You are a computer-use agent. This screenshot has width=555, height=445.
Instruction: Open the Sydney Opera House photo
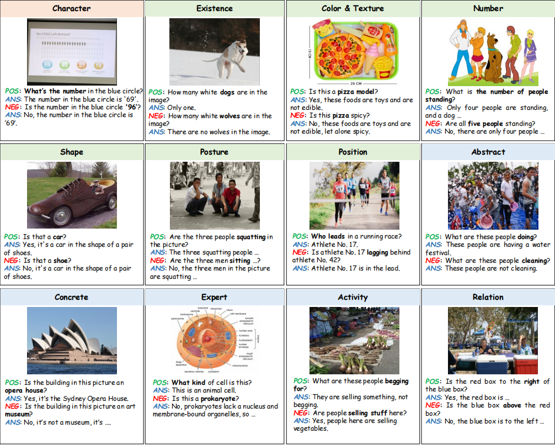click(x=72, y=341)
